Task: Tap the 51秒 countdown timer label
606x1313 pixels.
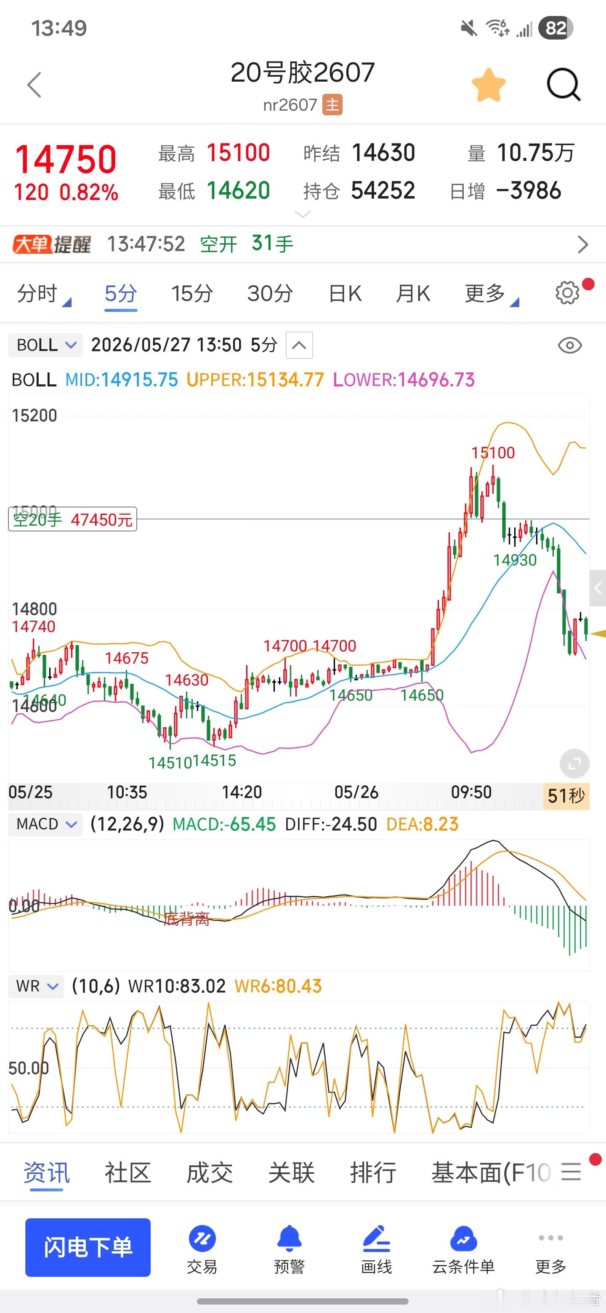Action: tap(566, 796)
